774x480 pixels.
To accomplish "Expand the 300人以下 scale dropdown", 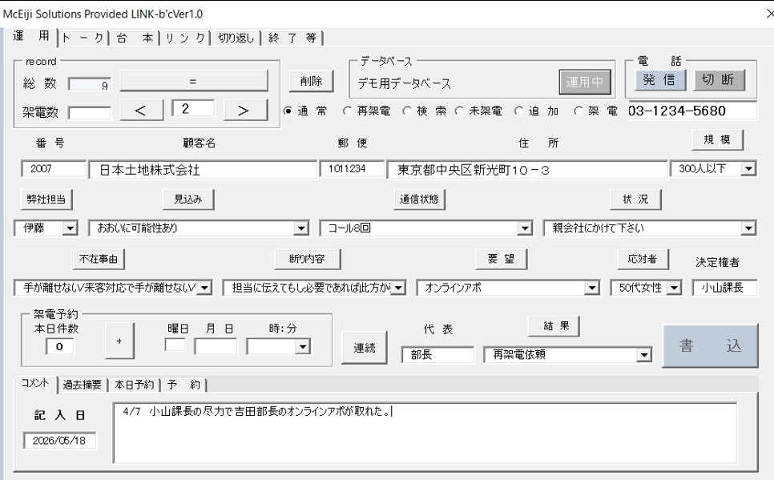I will click(x=748, y=169).
